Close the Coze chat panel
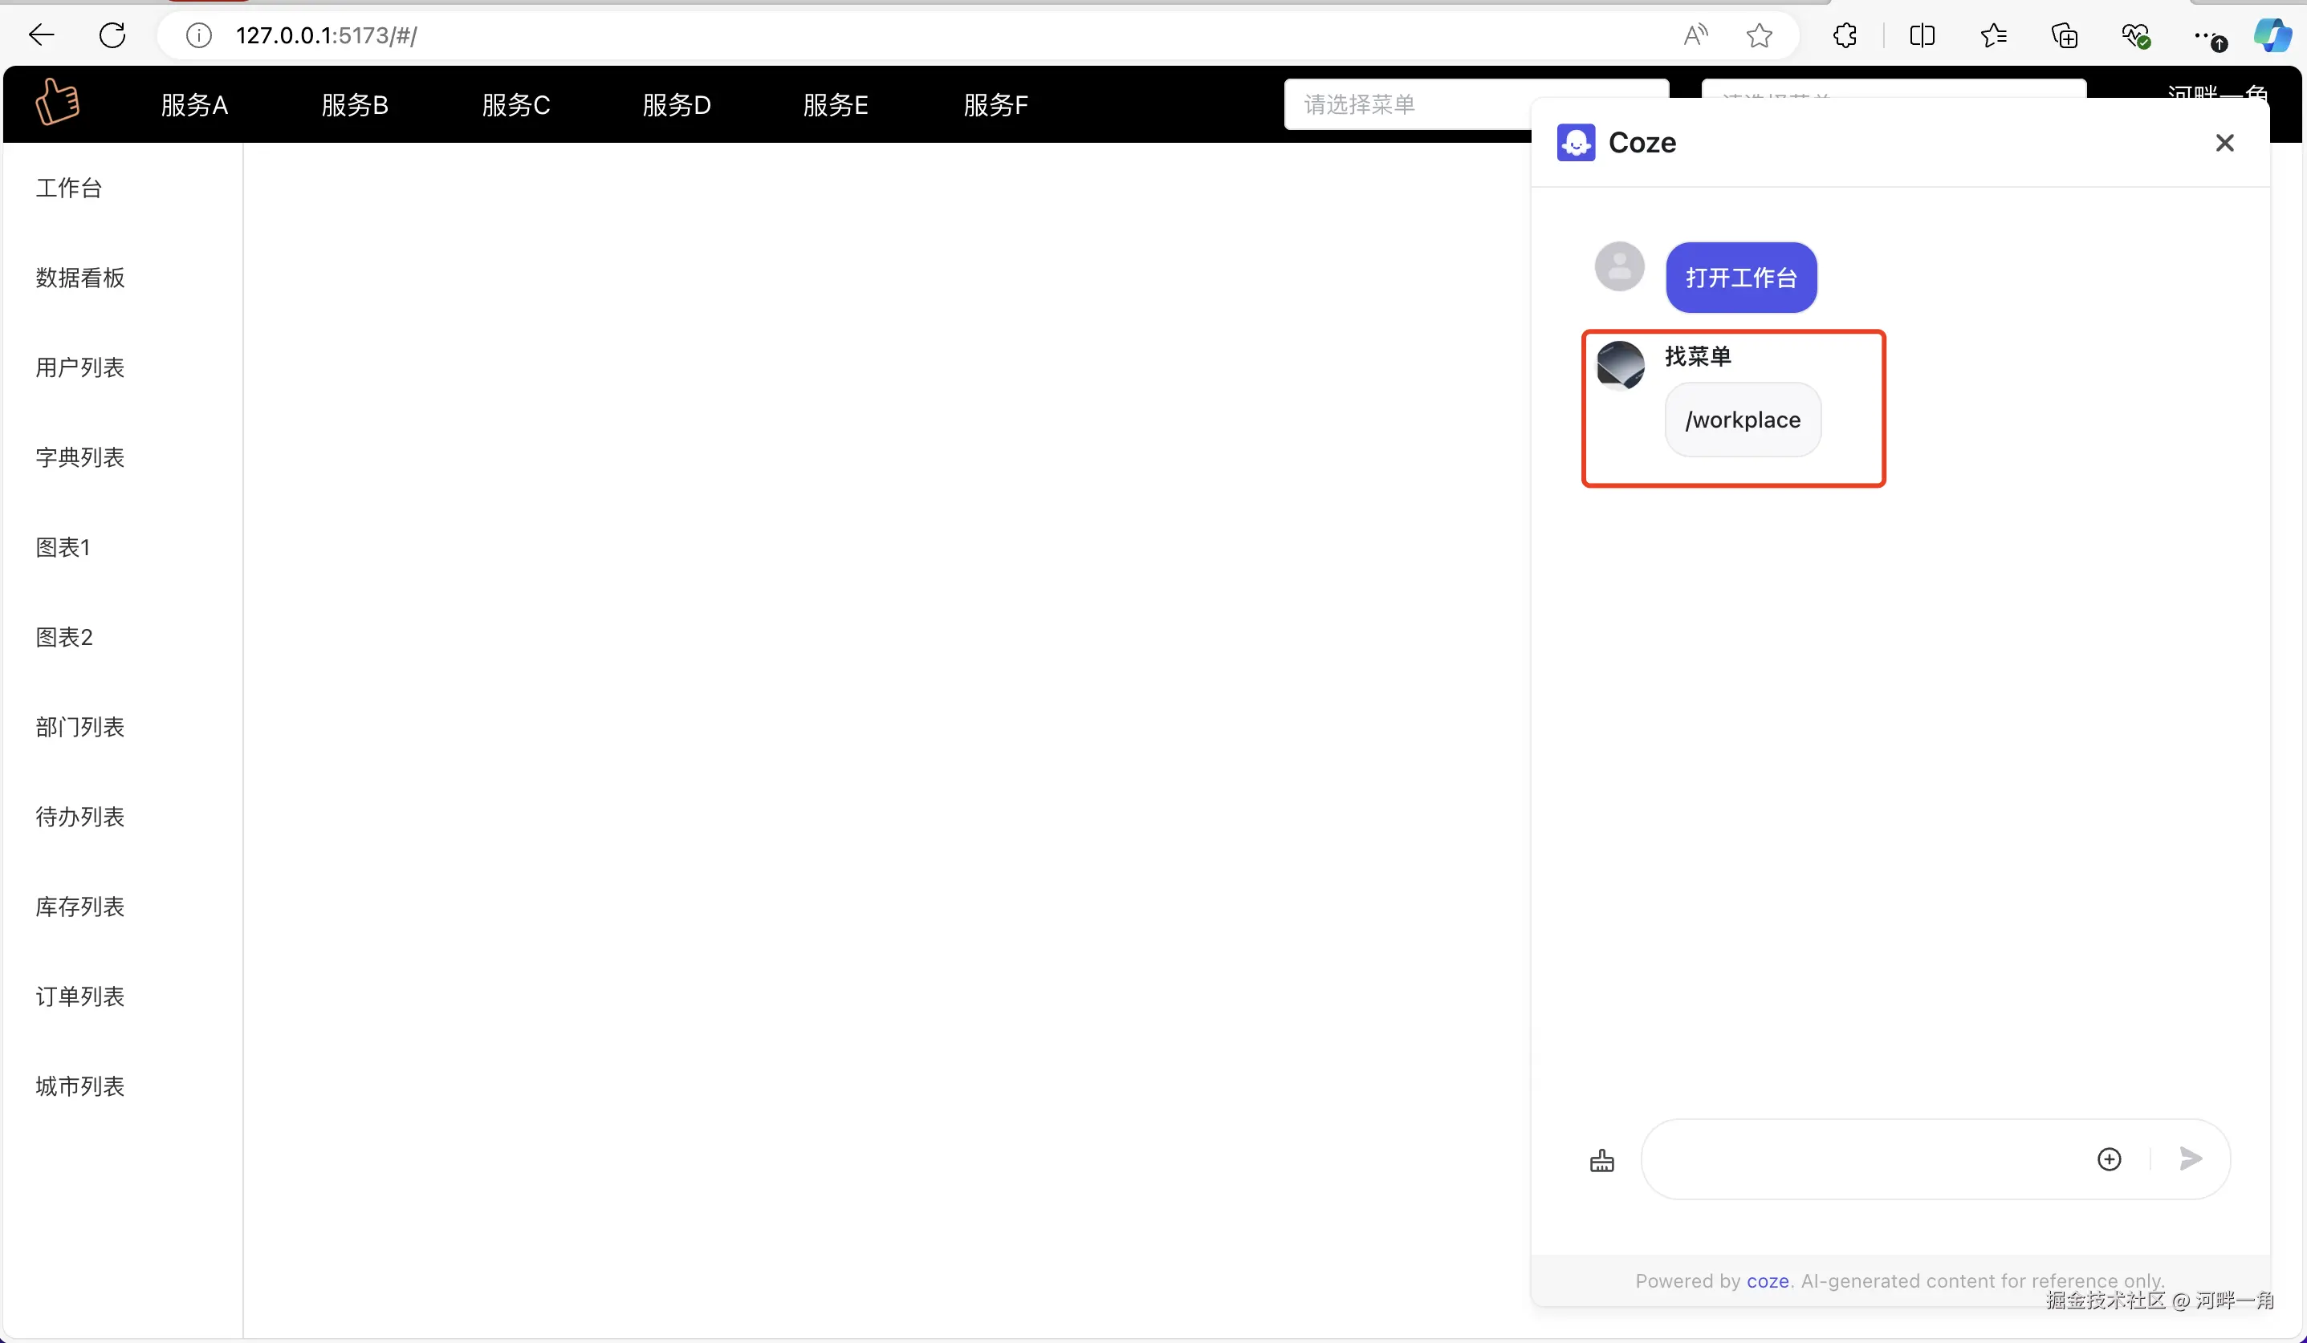 [2224, 143]
